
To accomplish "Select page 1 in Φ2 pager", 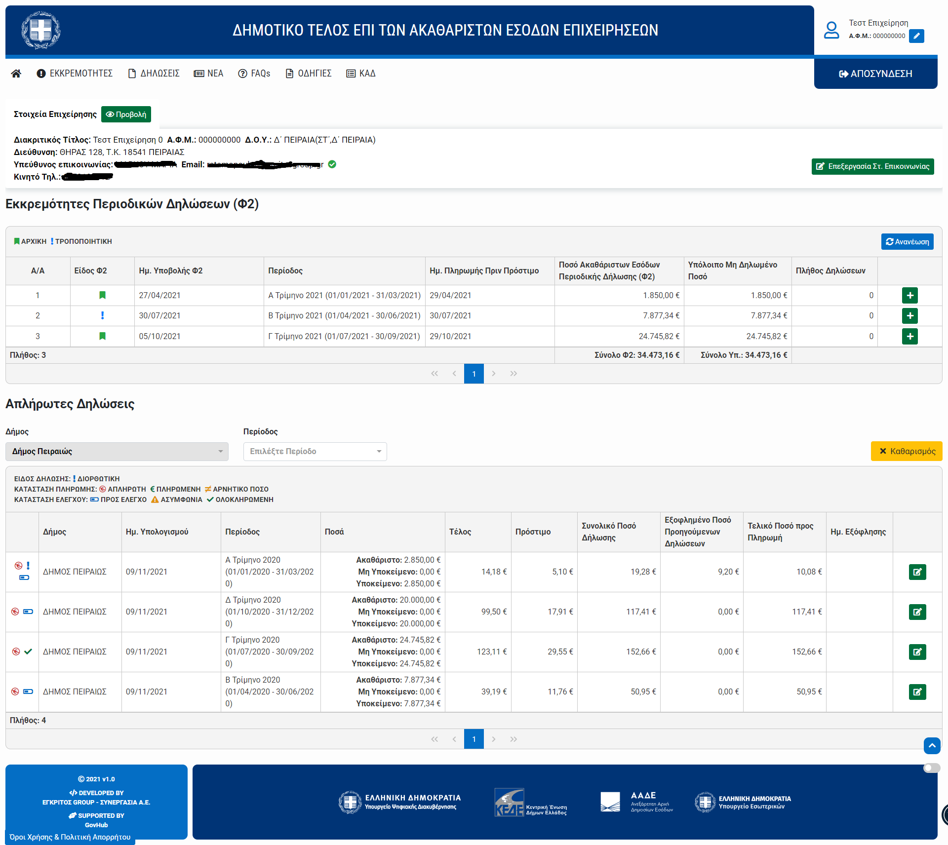I will [474, 374].
